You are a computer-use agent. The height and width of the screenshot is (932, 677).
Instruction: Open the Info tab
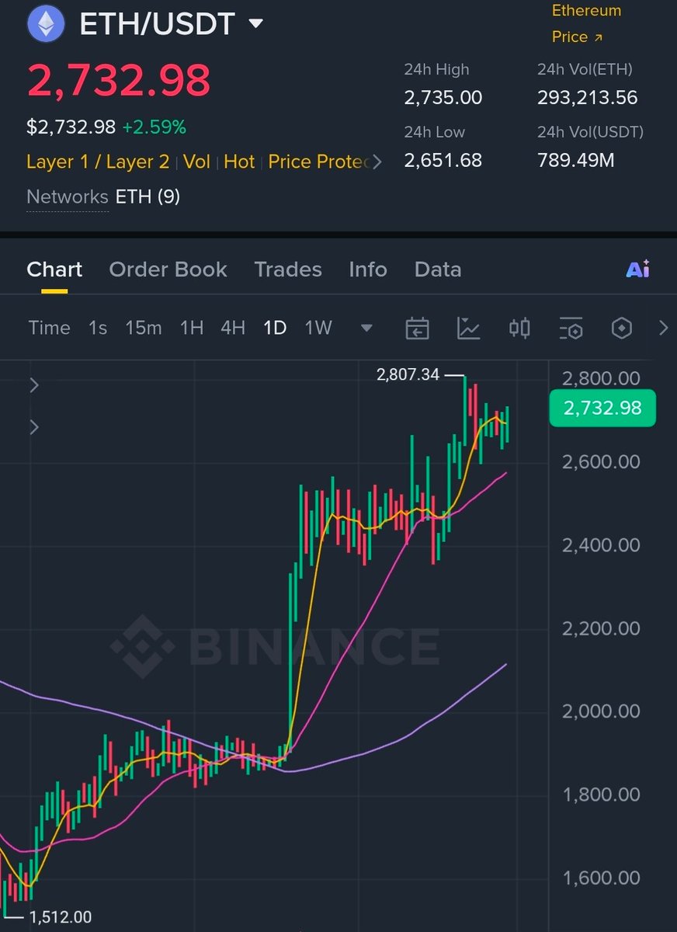tap(368, 270)
